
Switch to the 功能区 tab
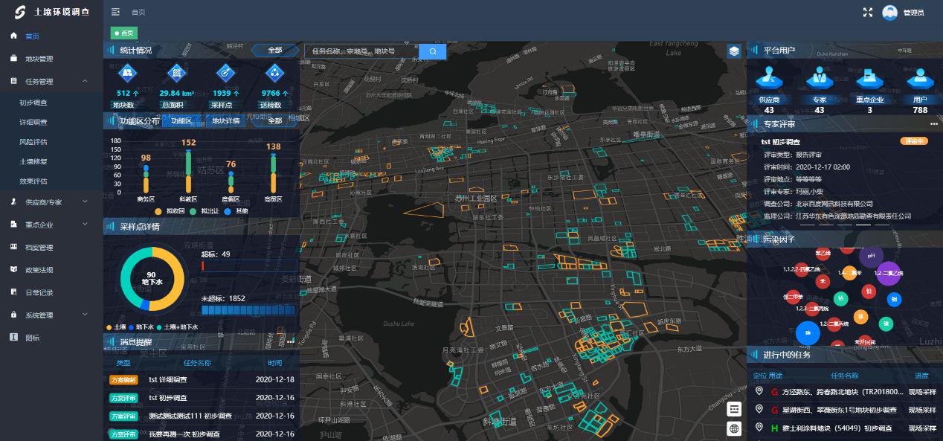[181, 120]
